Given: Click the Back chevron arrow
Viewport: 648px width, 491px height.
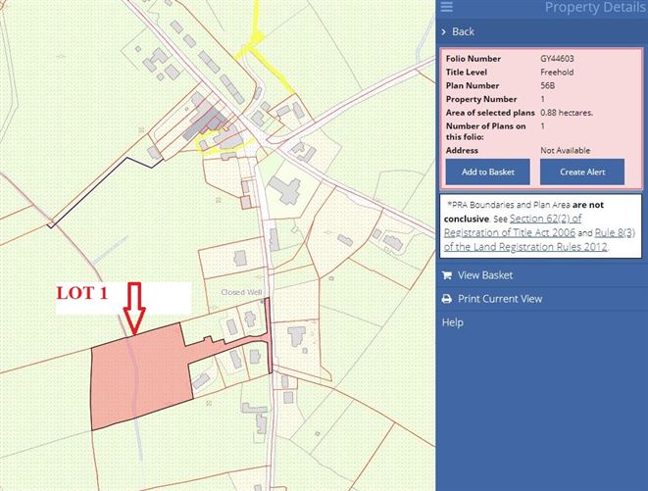Looking at the screenshot, I should 444,31.
